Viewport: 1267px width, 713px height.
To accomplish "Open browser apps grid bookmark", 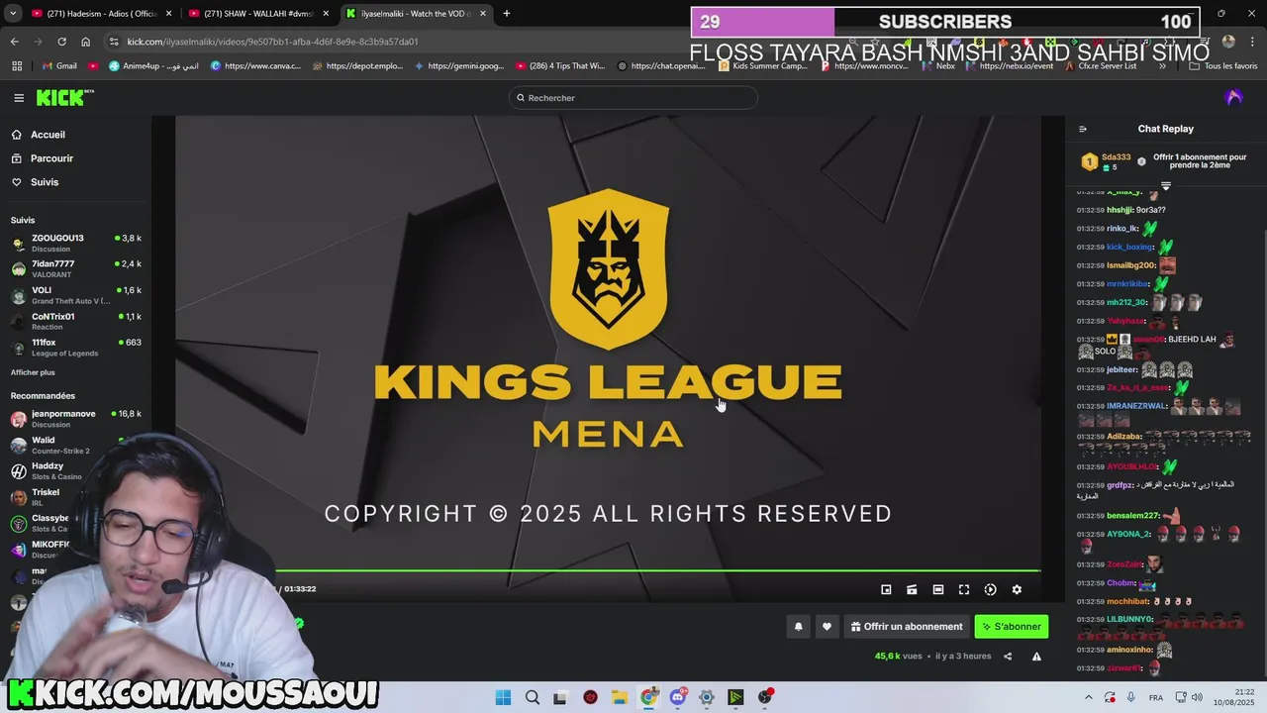I will pos(17,66).
